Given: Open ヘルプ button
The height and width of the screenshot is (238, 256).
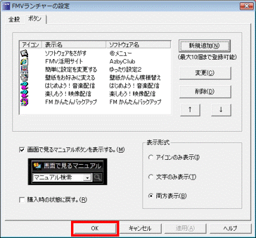Looking at the screenshot, I should click(x=230, y=228).
